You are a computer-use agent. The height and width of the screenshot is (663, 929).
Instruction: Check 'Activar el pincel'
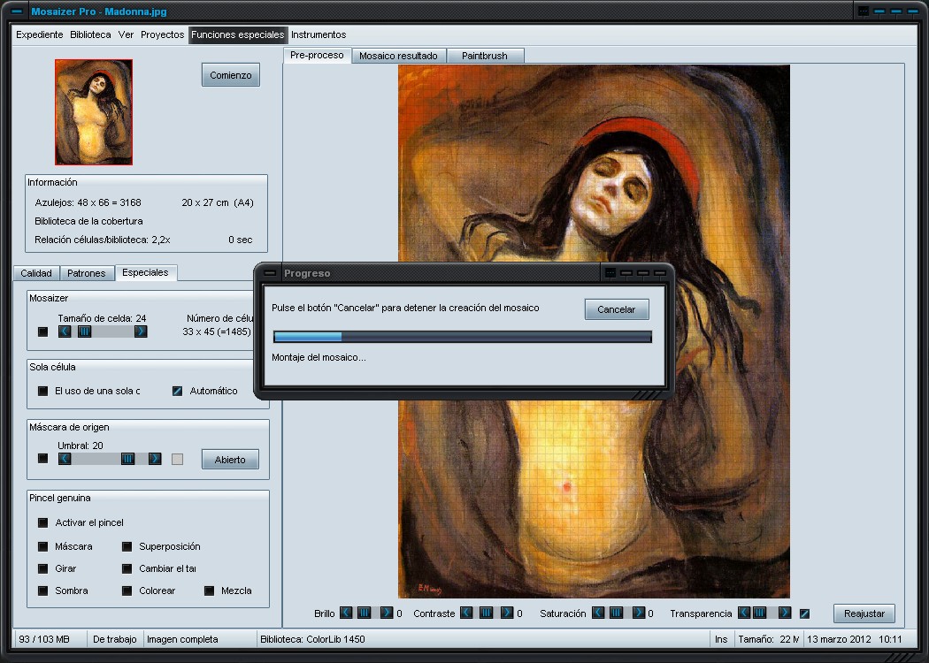(42, 522)
